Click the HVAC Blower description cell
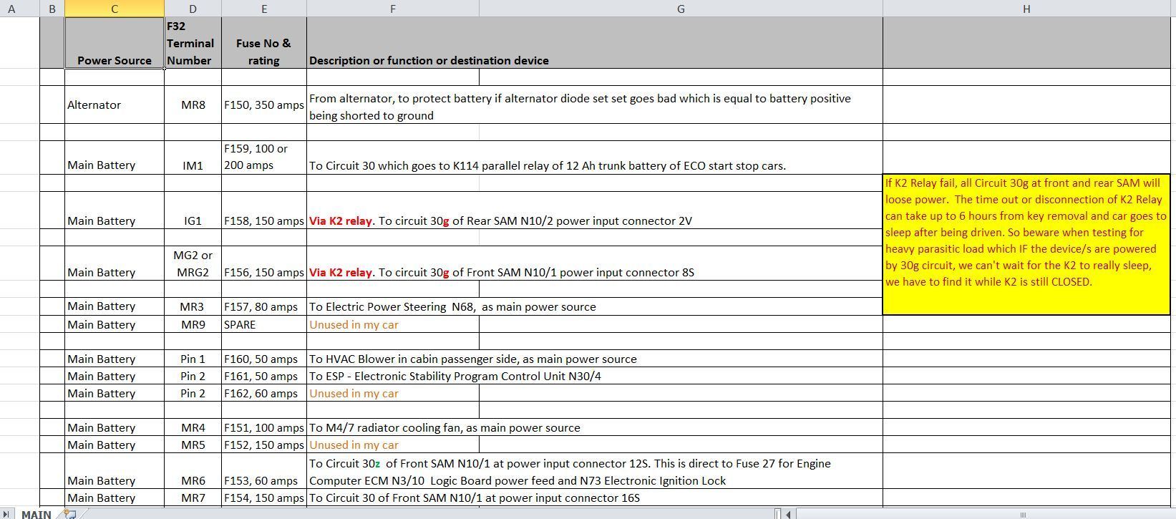 (595, 359)
